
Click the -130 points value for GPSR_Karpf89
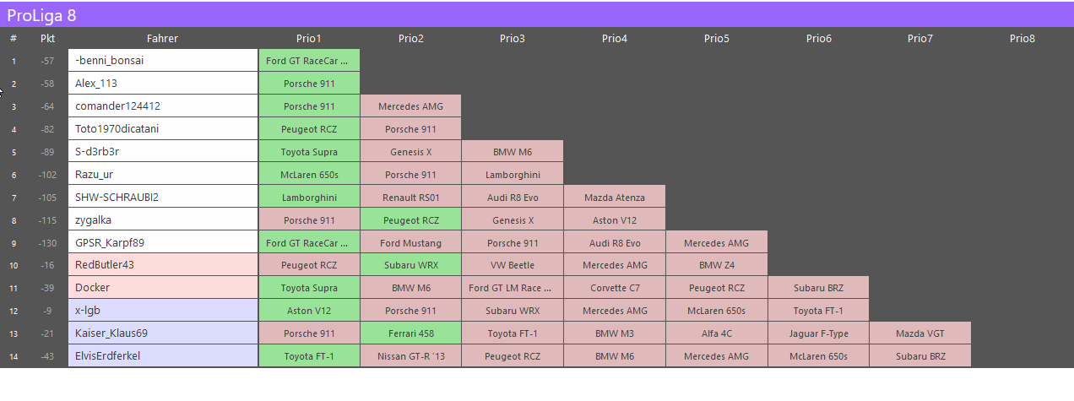[x=47, y=243]
